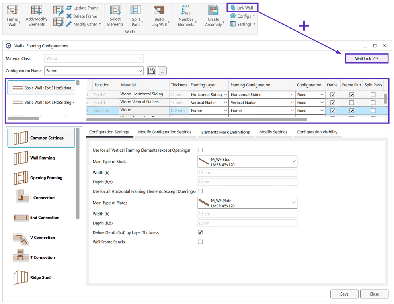The image size is (394, 304).
Task: Open Main Type of Studs dropdown
Action: click(247, 162)
